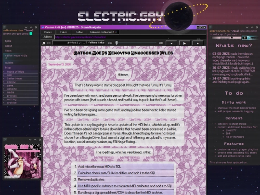Open the links page in the sidebar
Image resolution: width=260 pixels, height=195 pixels.
click(8, 51)
